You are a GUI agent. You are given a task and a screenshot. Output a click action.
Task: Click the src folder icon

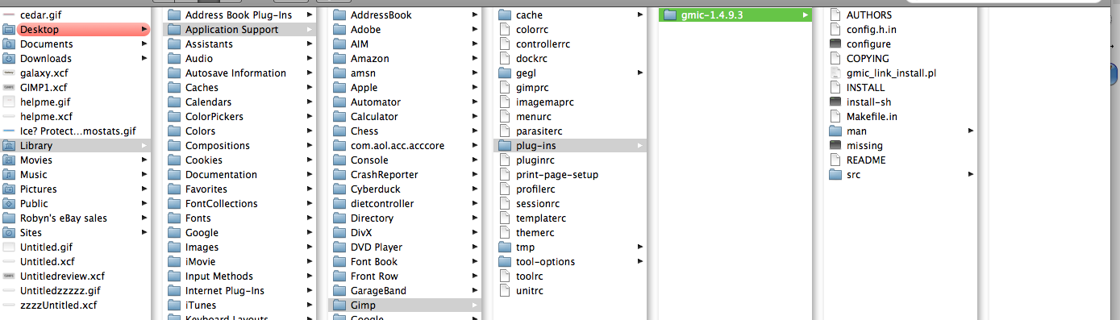835,175
